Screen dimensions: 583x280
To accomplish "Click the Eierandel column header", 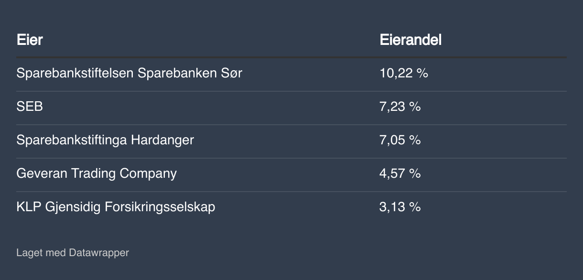I will click(x=410, y=40).
